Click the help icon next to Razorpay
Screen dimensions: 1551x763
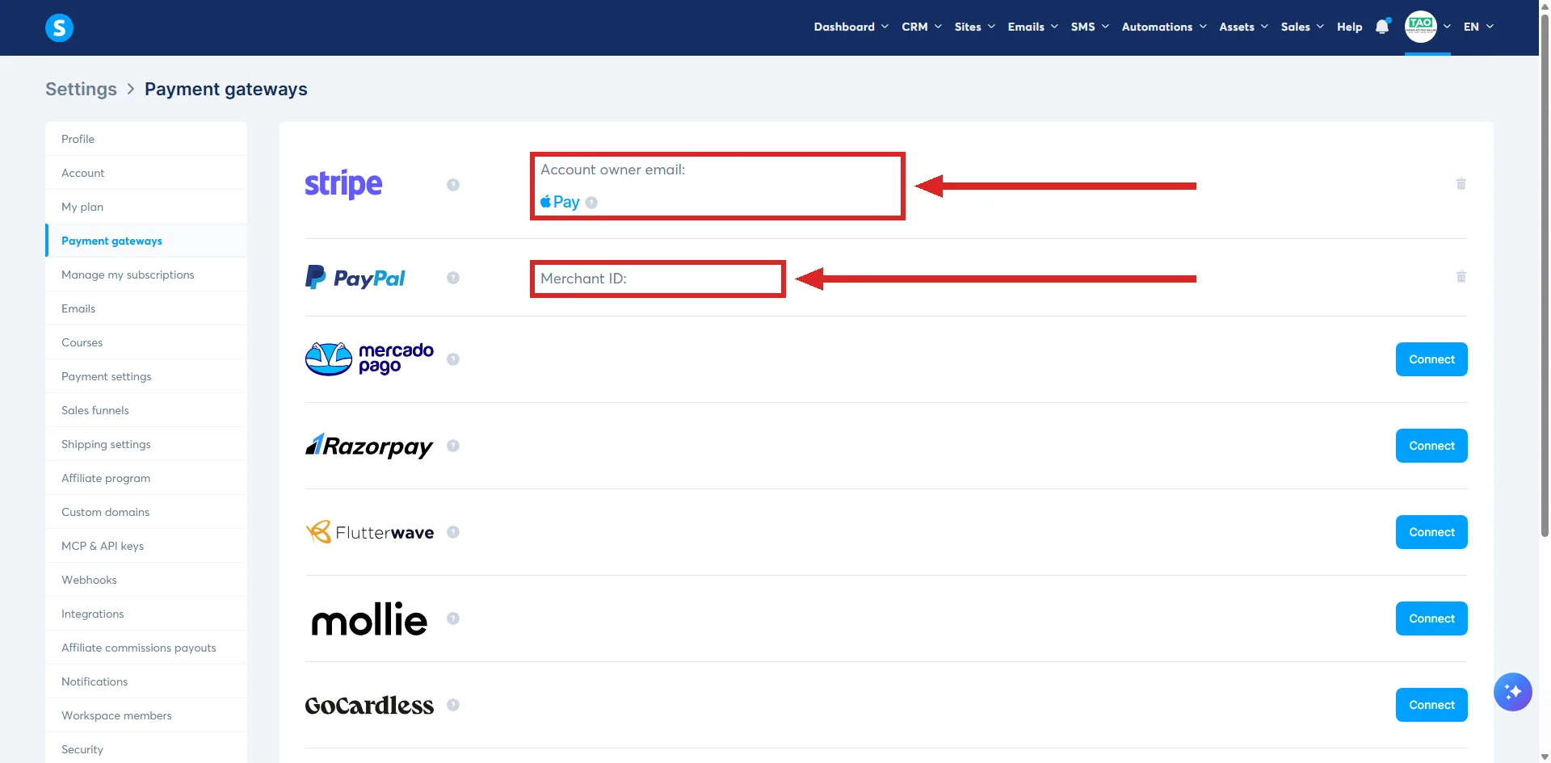pos(453,446)
